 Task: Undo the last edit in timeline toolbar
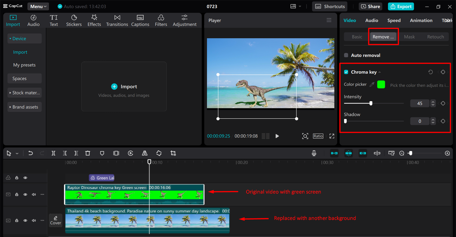[31, 153]
